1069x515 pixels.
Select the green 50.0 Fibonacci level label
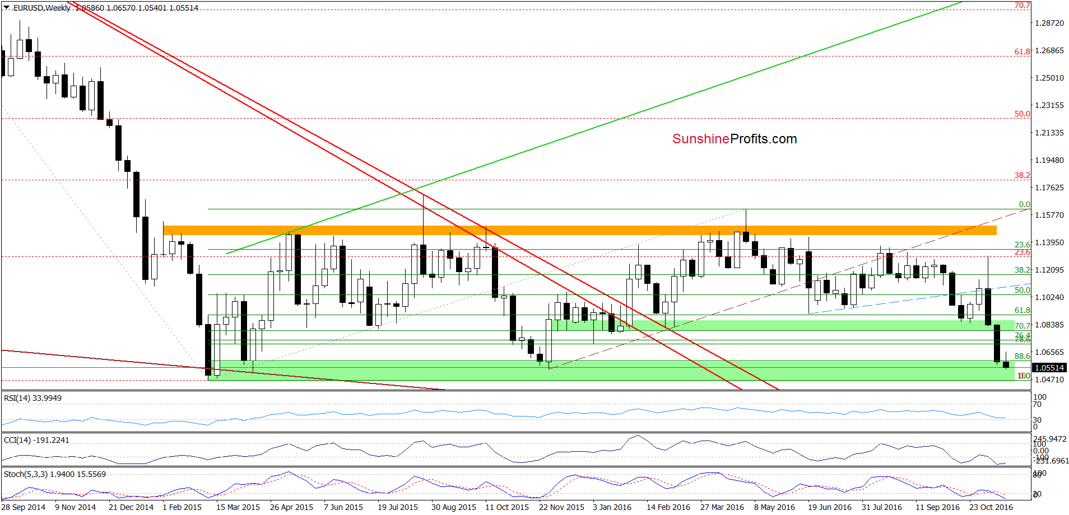pyautogui.click(x=1022, y=290)
